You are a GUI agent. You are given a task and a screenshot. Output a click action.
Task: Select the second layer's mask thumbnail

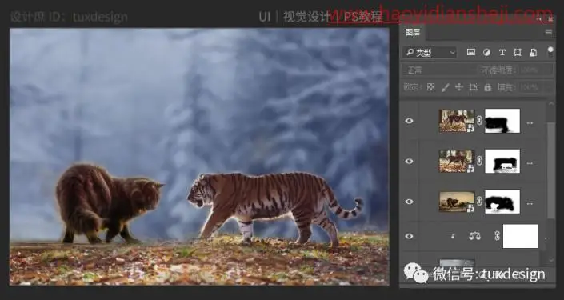point(502,161)
